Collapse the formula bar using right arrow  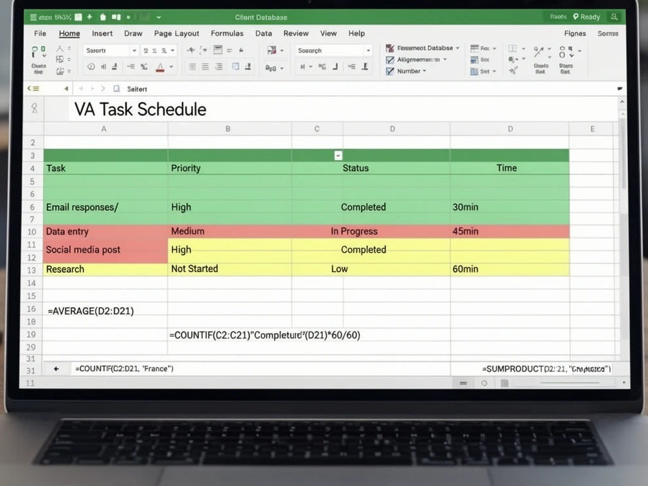click(619, 89)
